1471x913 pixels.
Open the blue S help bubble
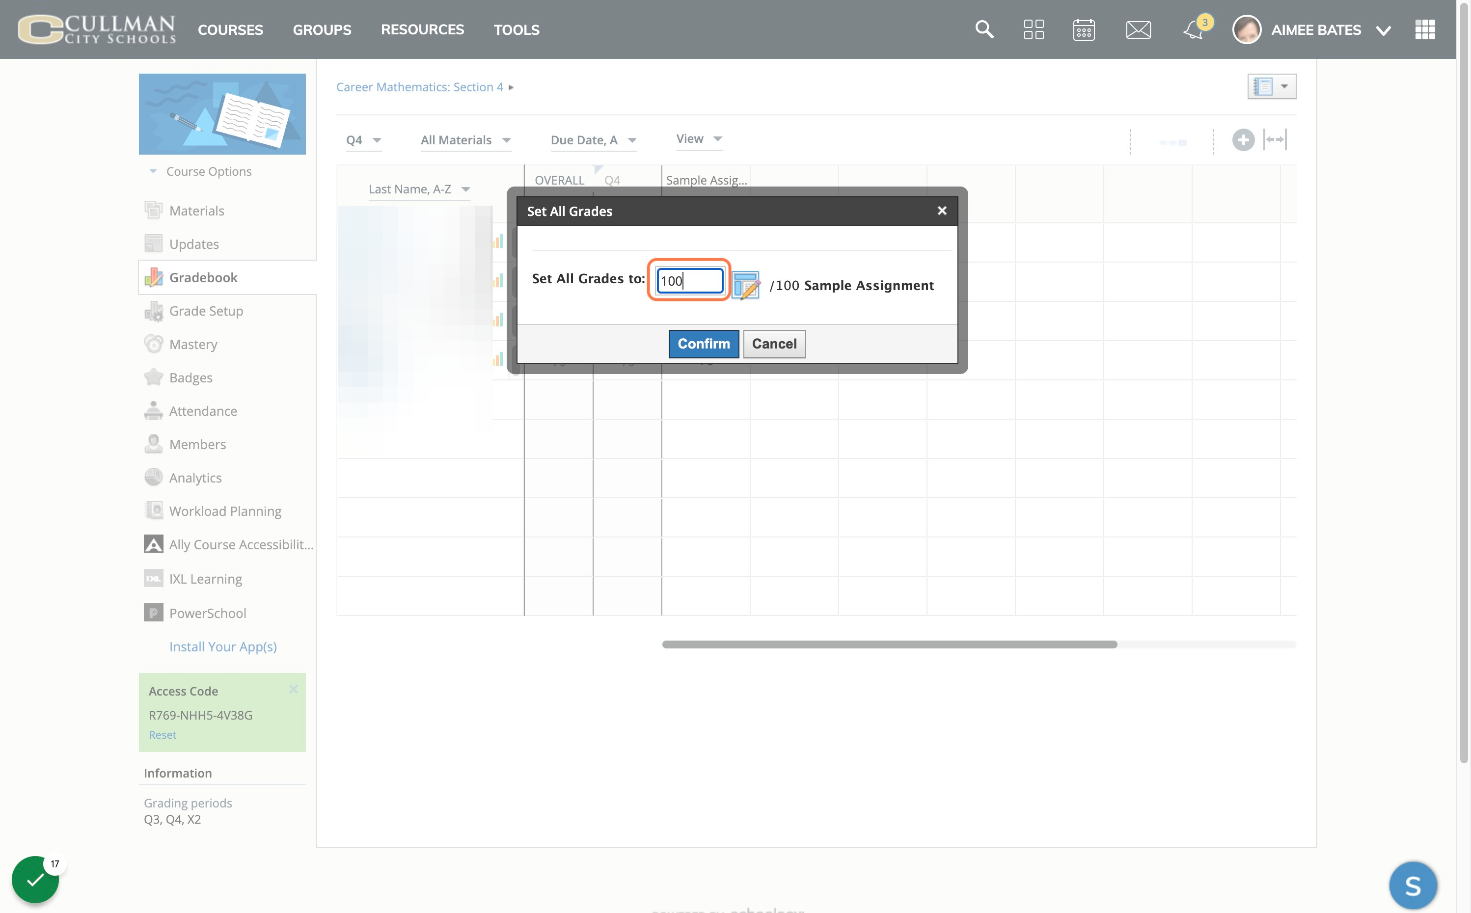(x=1413, y=886)
